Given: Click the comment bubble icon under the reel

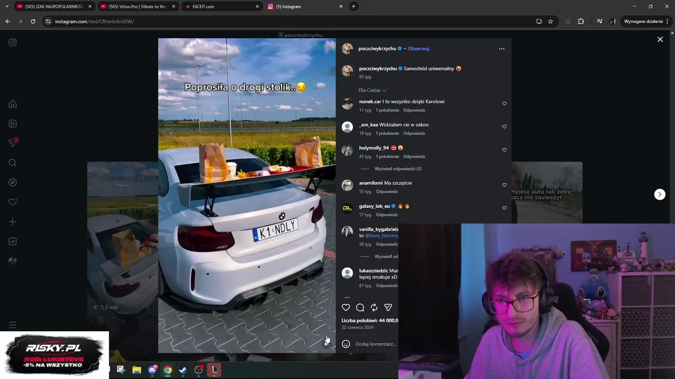Looking at the screenshot, I should (x=360, y=307).
